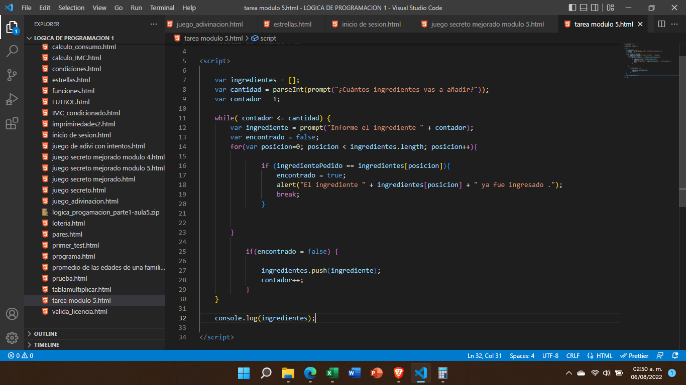Open condiciones.html file

click(x=76, y=69)
